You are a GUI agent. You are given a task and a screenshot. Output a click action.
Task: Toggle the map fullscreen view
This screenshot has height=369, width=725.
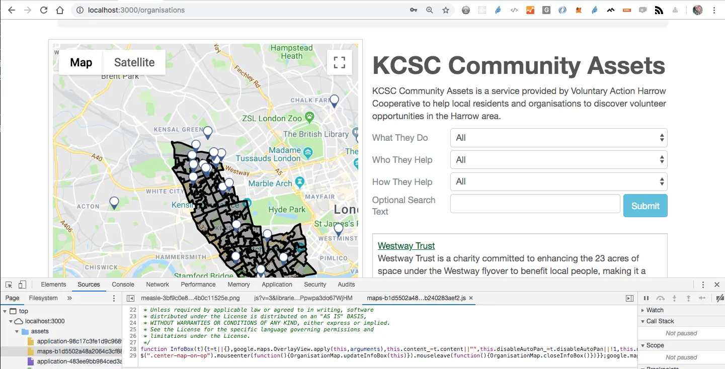point(340,62)
